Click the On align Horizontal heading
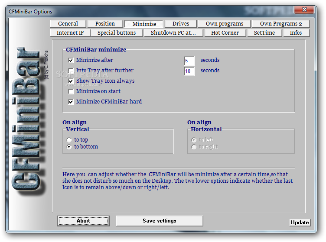 click(x=205, y=126)
